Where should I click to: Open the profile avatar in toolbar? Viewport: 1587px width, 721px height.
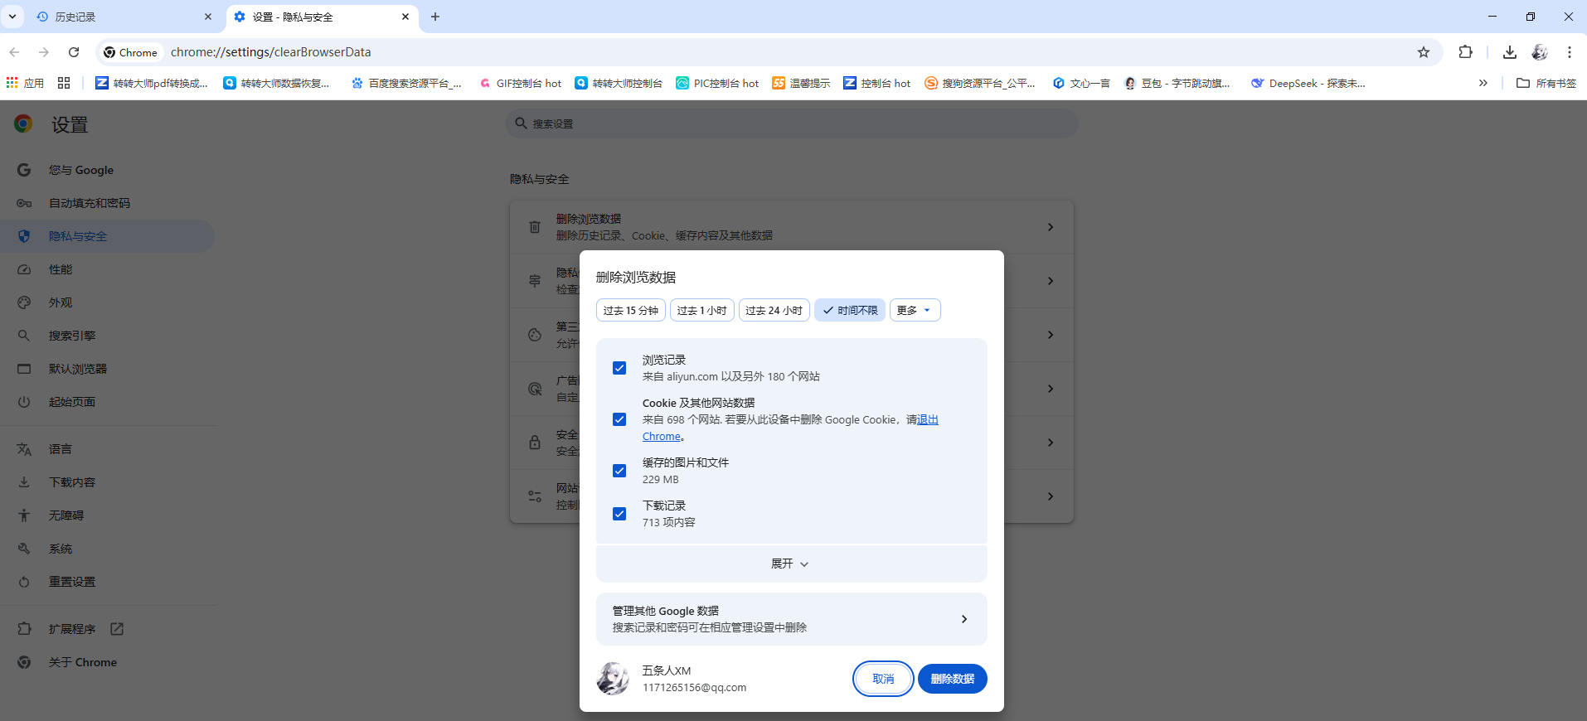point(1540,52)
